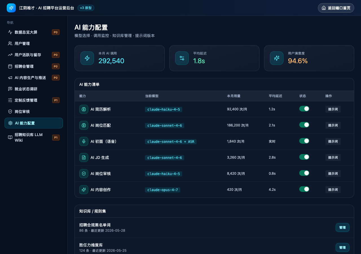Click the home icon in 返回端口首页 button
Viewport: 361px width, 254px height.
[324, 8]
